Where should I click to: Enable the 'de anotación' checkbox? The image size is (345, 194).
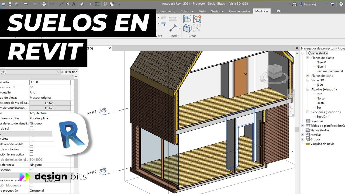pos(31,149)
